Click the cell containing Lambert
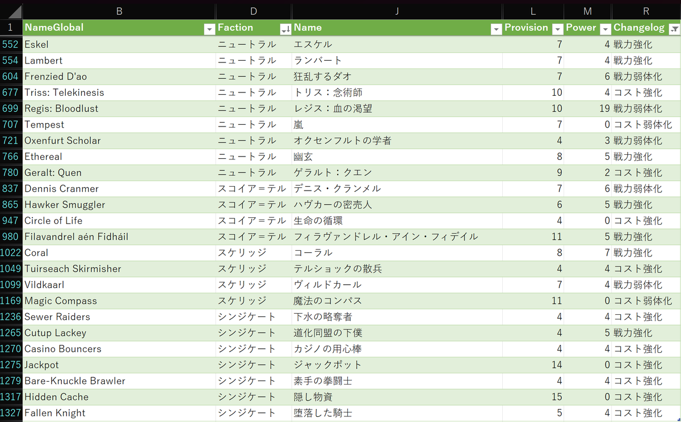This screenshot has width=681, height=422. 119,60
